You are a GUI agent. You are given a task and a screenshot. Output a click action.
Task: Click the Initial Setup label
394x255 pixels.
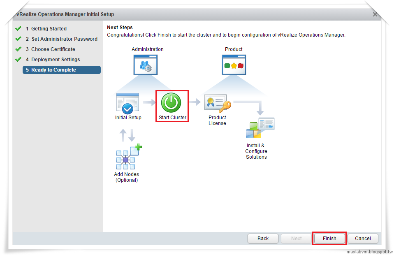point(128,118)
